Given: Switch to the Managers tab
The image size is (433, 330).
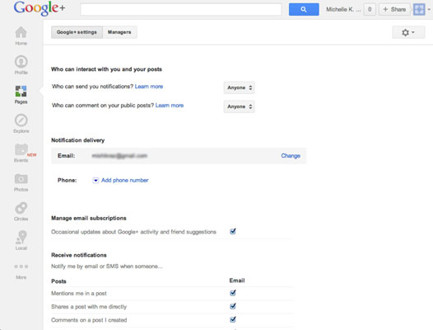Looking at the screenshot, I should (119, 32).
